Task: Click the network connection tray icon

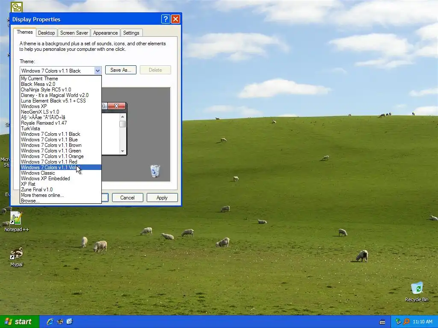Action: (x=398, y=322)
